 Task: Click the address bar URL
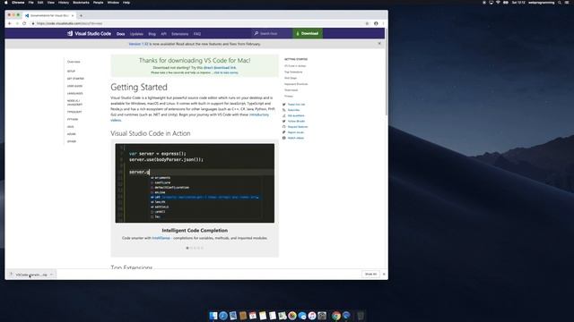pyautogui.click(x=69, y=23)
